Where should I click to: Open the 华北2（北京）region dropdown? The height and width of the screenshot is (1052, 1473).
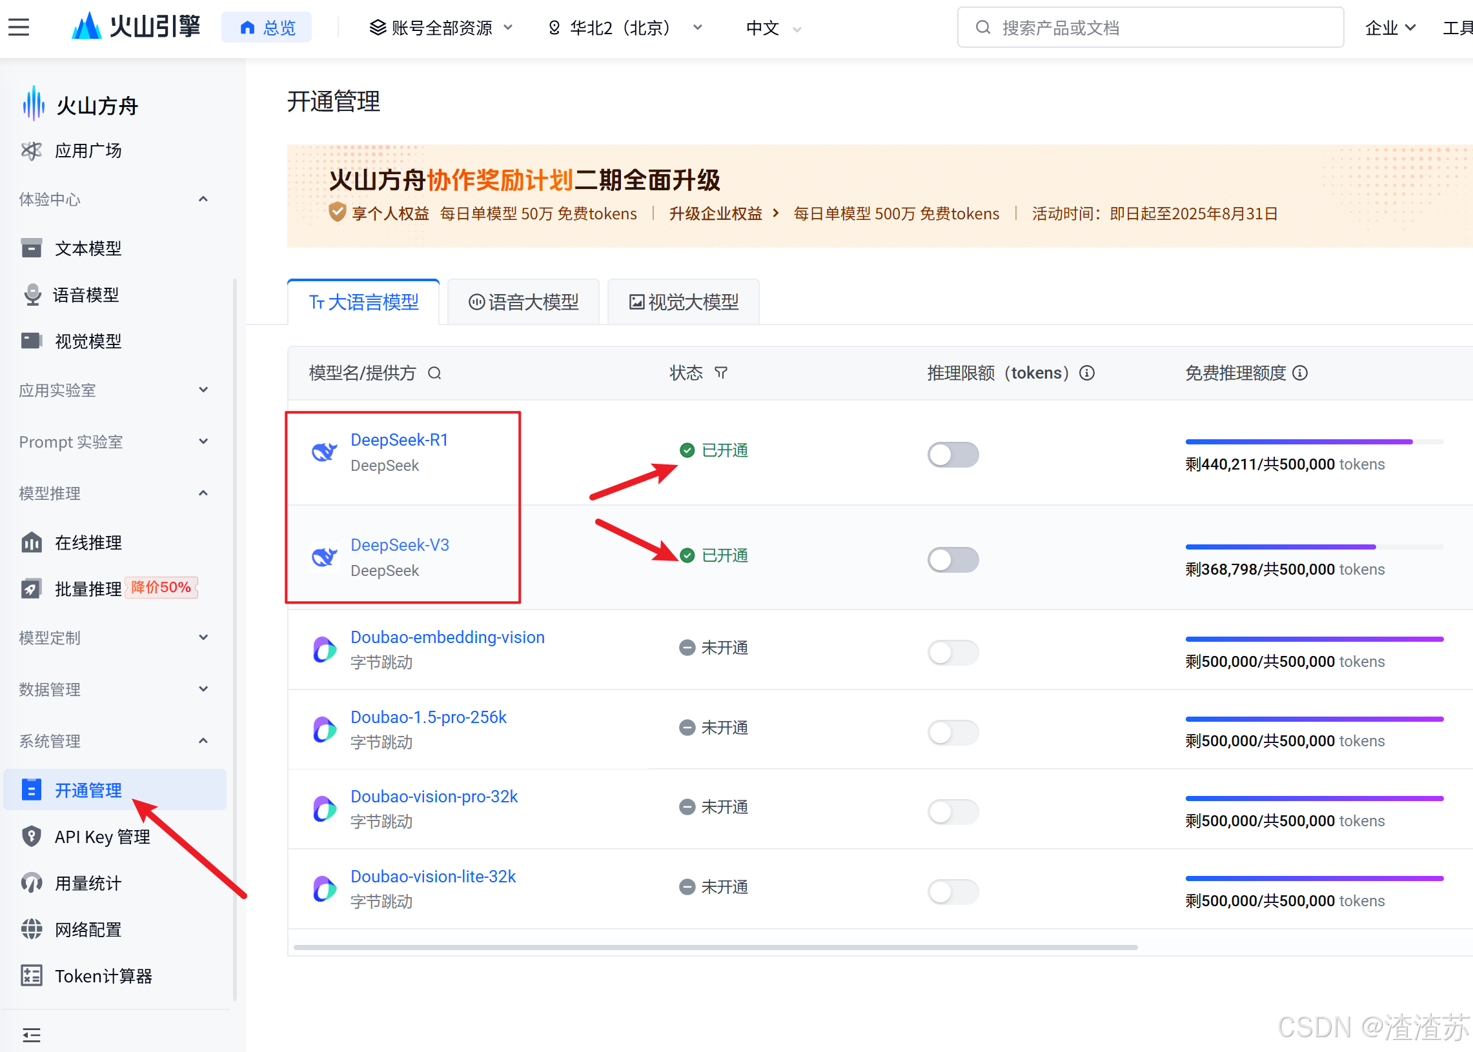tap(625, 27)
